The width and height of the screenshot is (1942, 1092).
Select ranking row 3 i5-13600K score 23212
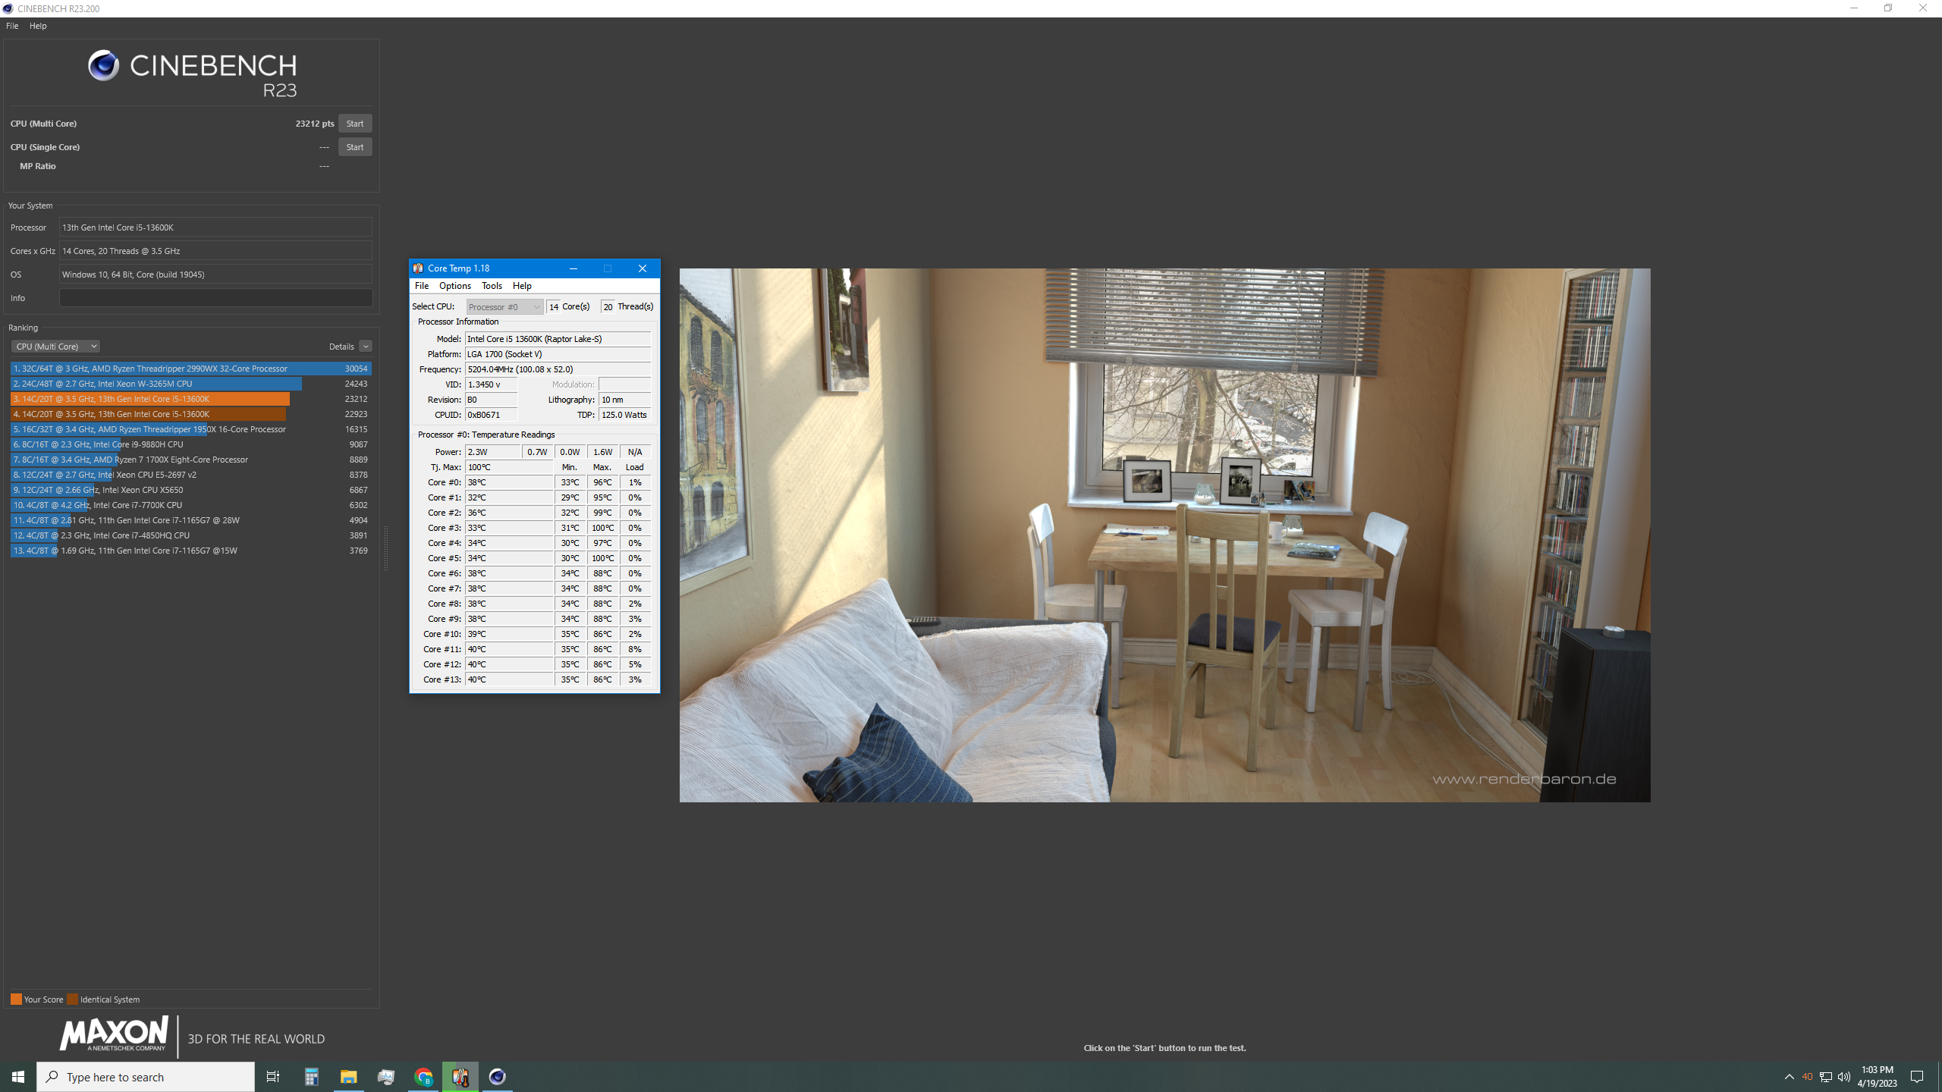[x=190, y=399]
